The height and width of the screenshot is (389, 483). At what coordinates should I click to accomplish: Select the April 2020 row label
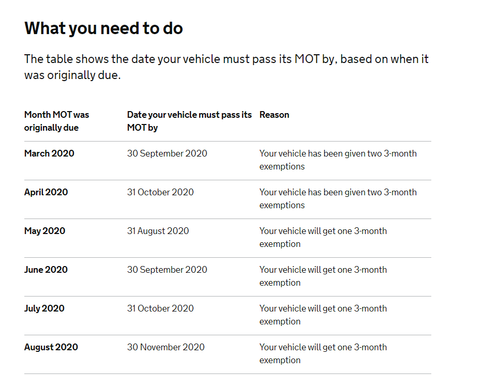coord(46,192)
